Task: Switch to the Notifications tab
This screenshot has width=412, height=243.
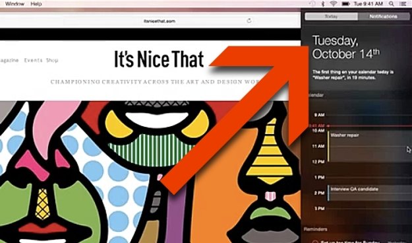Action: (x=383, y=17)
